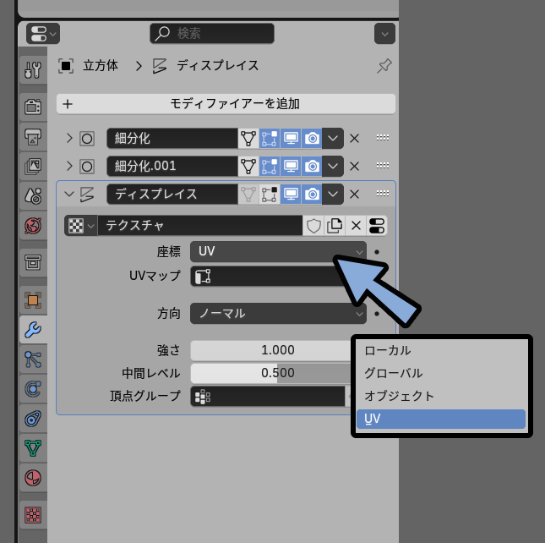Edit the 細分化 modifier name field
The height and width of the screenshot is (543, 545).
coord(172,138)
